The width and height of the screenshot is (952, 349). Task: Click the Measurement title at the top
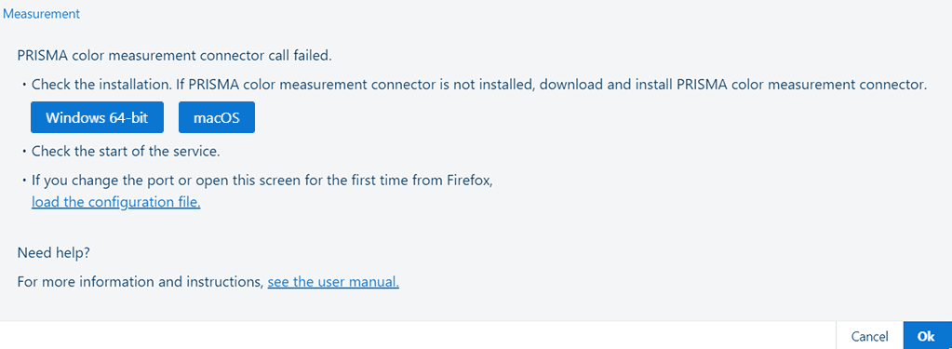tap(42, 13)
